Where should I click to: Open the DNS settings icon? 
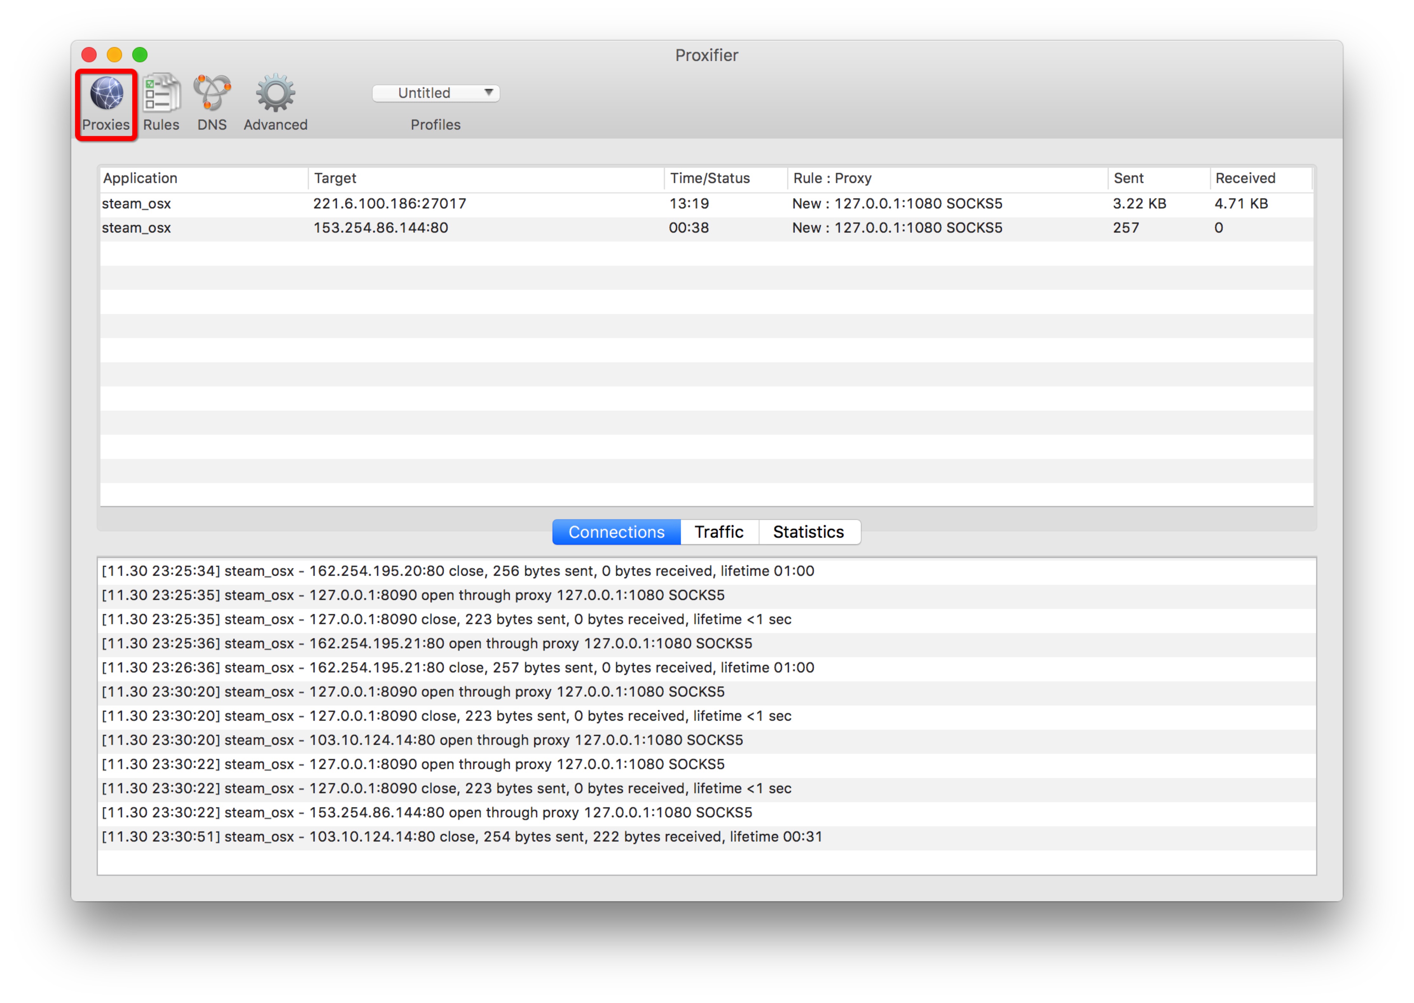212,94
